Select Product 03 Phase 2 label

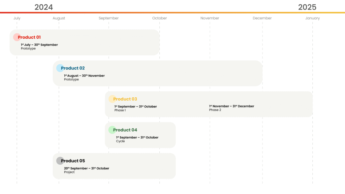(215, 110)
